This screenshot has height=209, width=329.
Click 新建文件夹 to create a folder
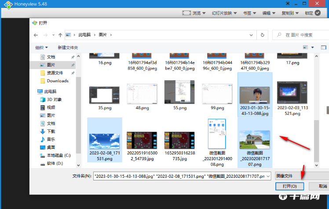pos(68,48)
